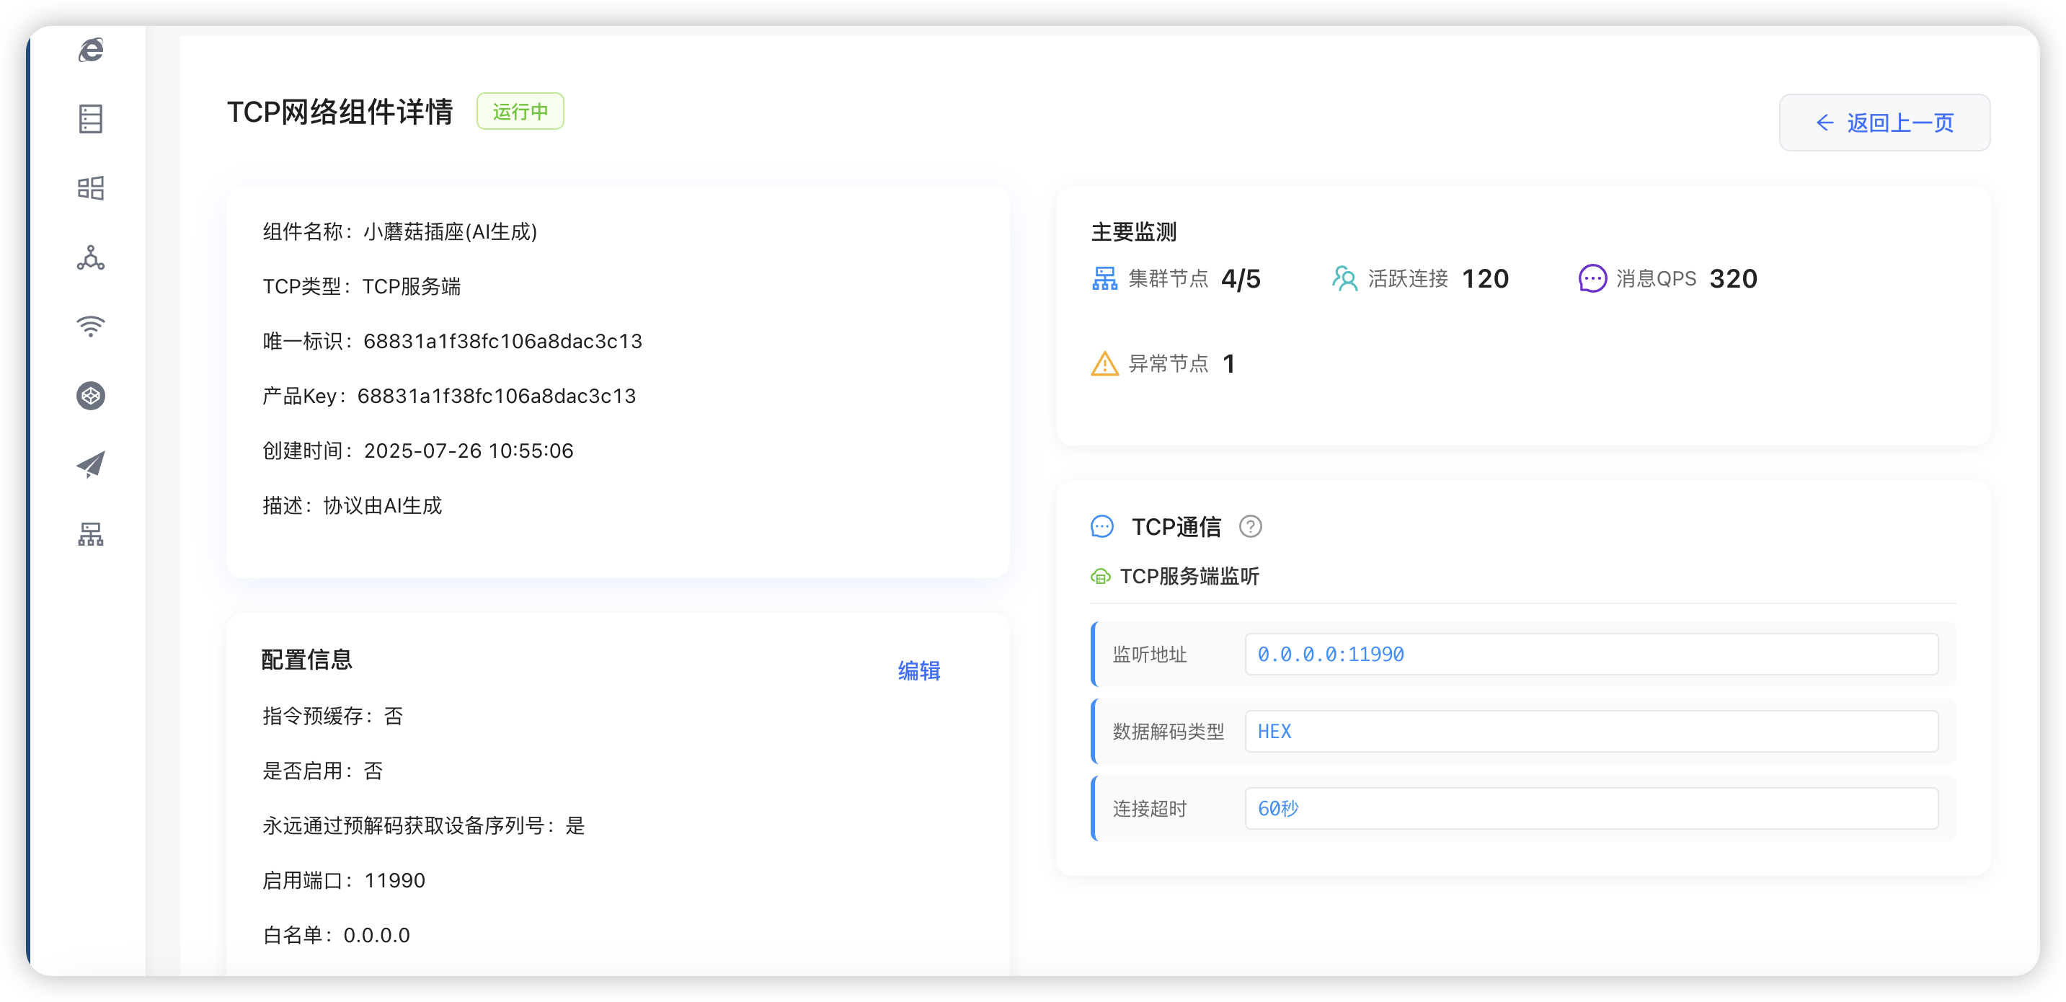Open the server management icon in the sidebar
The width and height of the screenshot is (2066, 1002).
tap(91, 119)
